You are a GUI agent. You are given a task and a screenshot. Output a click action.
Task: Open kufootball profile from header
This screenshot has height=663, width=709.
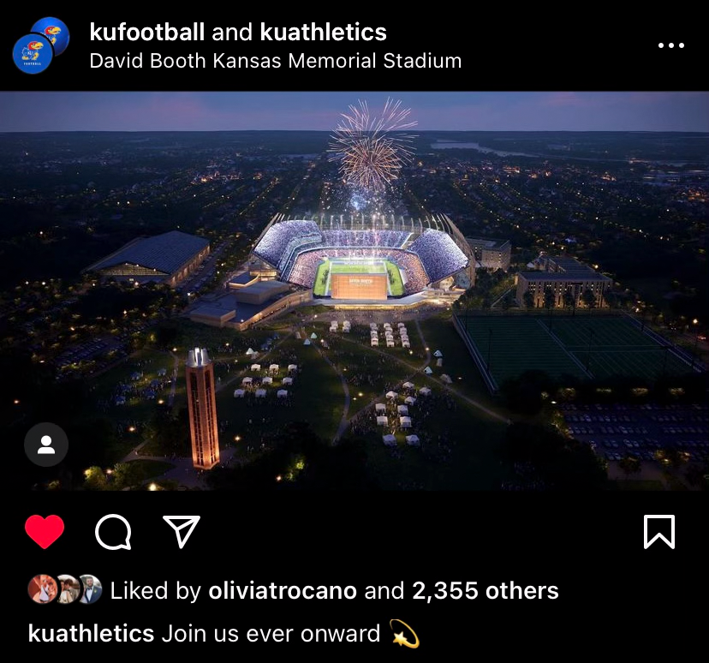pyautogui.click(x=147, y=32)
